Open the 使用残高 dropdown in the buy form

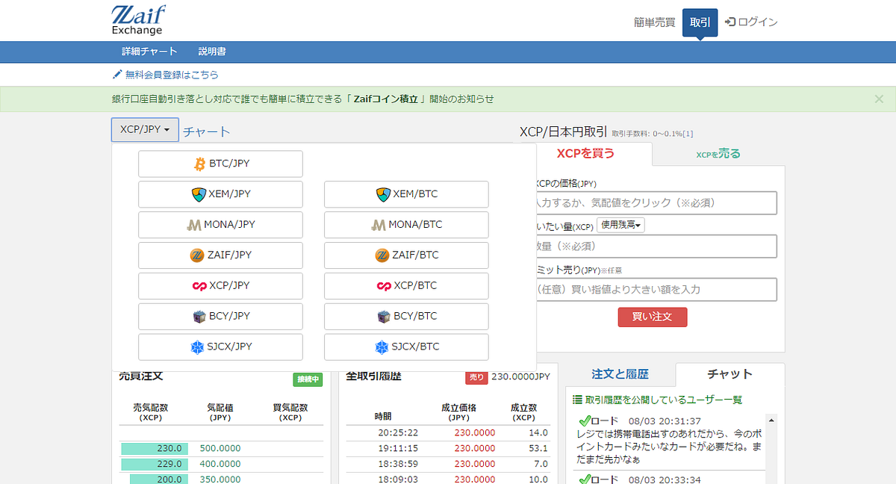click(x=620, y=223)
